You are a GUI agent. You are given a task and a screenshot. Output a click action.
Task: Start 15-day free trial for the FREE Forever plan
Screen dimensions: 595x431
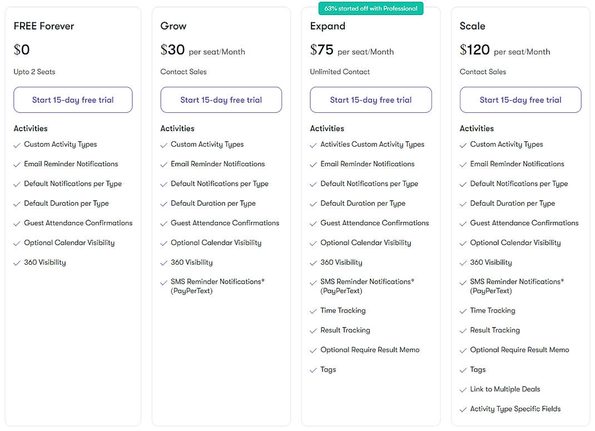[73, 100]
